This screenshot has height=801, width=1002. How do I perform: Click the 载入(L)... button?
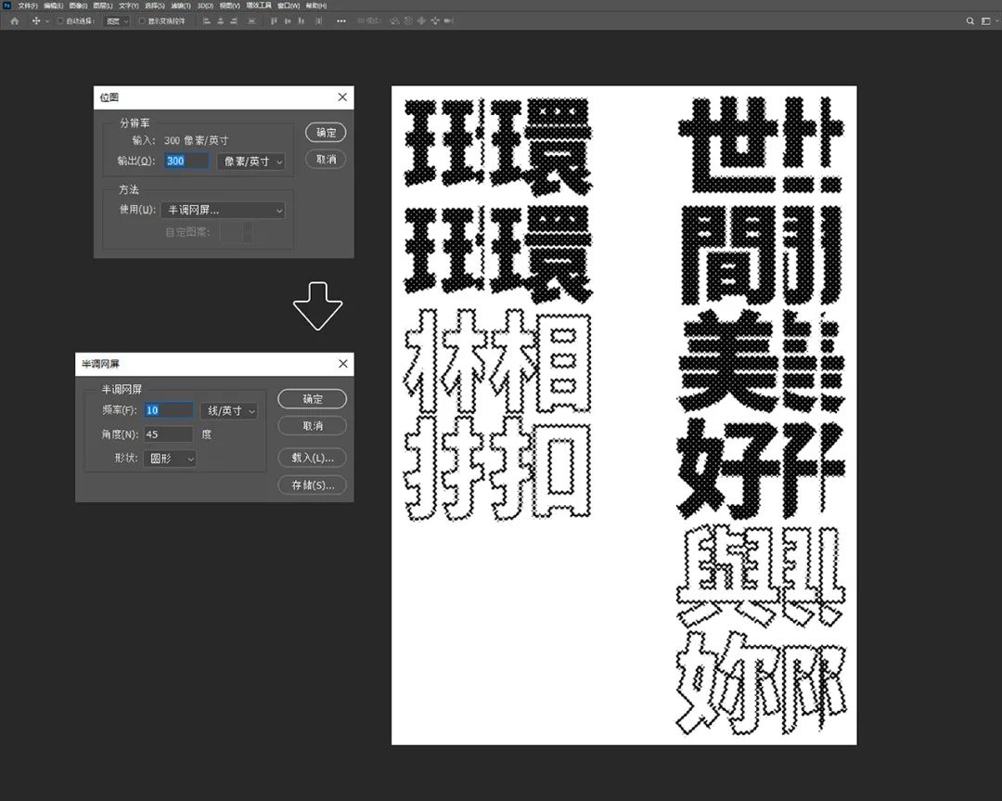[312, 458]
